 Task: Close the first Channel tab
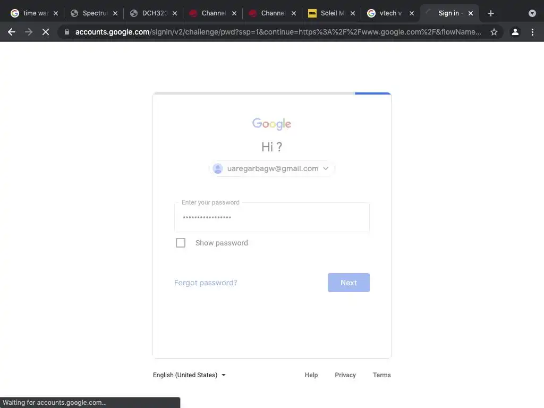[234, 13]
